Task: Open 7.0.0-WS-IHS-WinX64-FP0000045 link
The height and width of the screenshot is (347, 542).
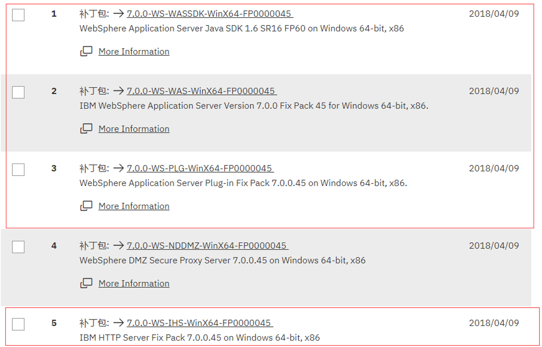Action: [200, 323]
